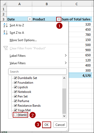This screenshot has width=94, height=133.
Task: Click the grand total cell 4,570
Action: (x=80, y=75)
